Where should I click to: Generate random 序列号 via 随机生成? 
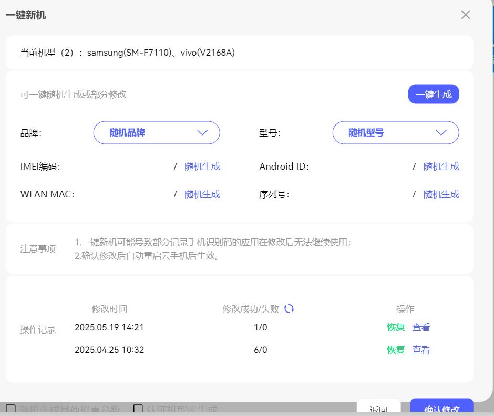[441, 194]
